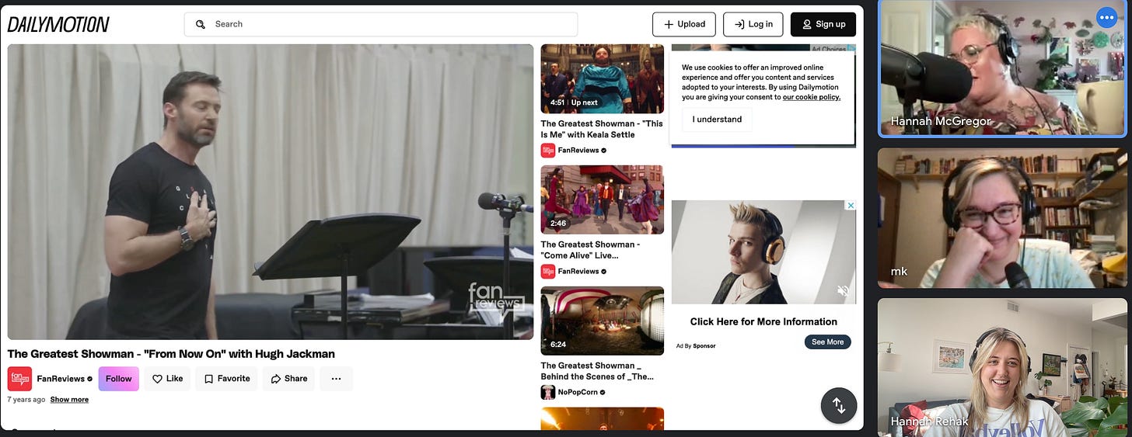
Task: Open NoPopCorn channel avatar
Action: [x=548, y=393]
